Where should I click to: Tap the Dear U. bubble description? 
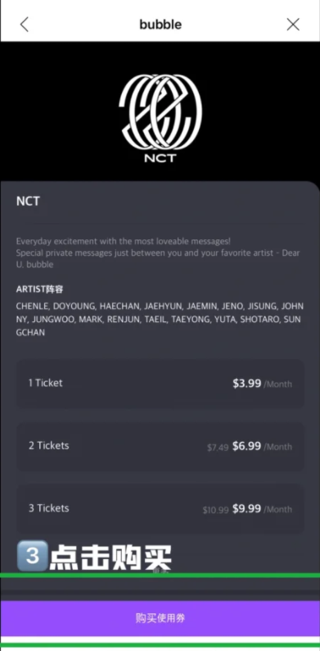pos(158,253)
